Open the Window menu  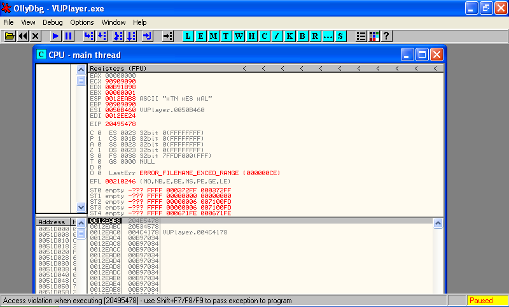pos(114,22)
